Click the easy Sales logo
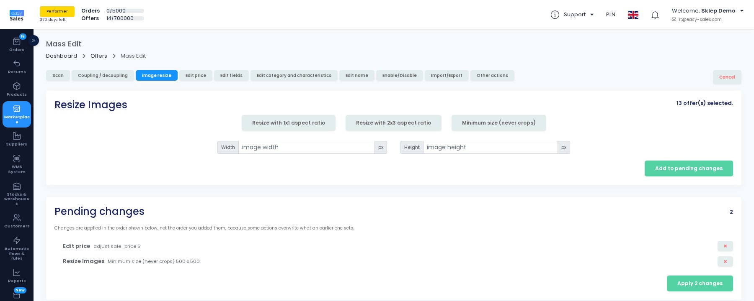The width and height of the screenshot is (754, 301). [x=17, y=15]
